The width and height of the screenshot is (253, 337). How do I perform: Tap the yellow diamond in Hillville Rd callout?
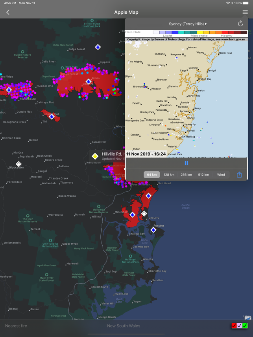coord(95,156)
